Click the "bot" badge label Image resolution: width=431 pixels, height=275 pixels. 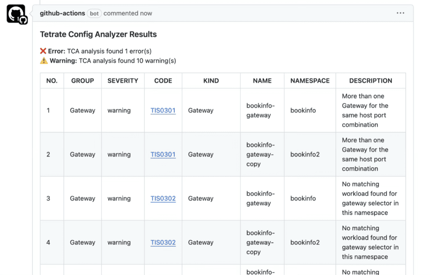tap(94, 13)
